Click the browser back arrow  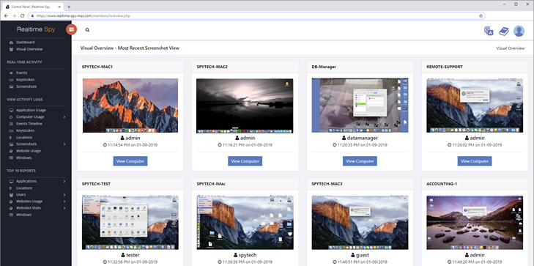pyautogui.click(x=6, y=15)
